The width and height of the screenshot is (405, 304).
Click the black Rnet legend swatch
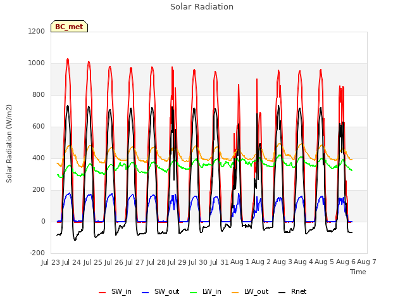(282, 293)
